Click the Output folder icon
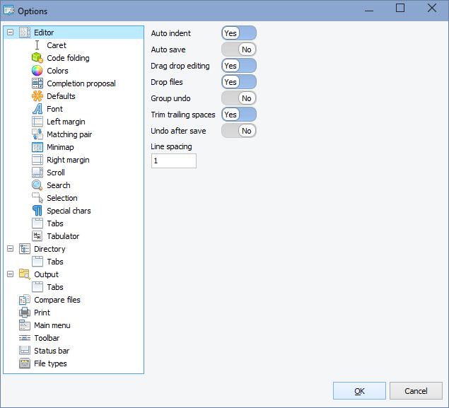 point(25,274)
